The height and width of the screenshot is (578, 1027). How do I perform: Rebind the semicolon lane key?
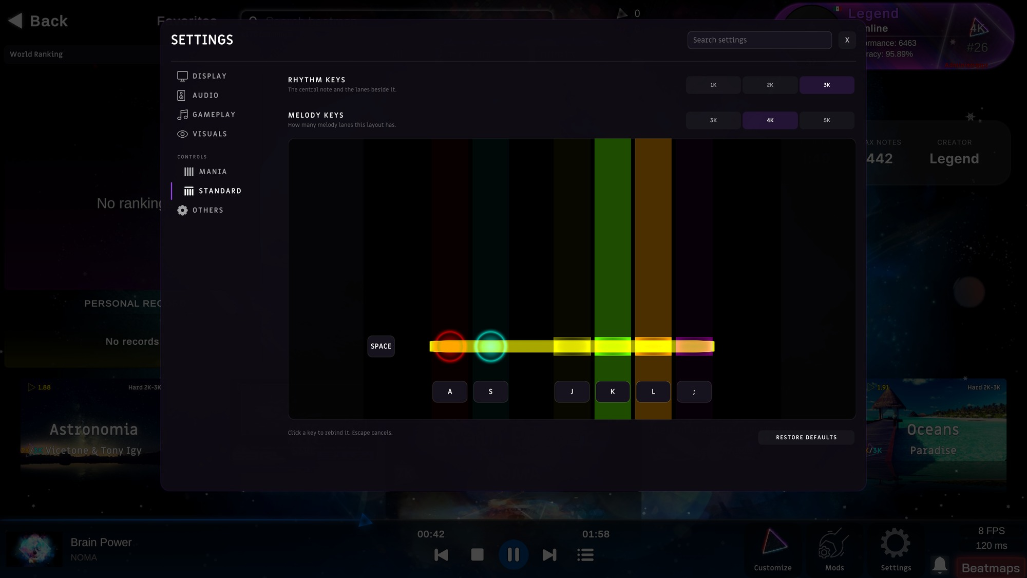coord(694,391)
